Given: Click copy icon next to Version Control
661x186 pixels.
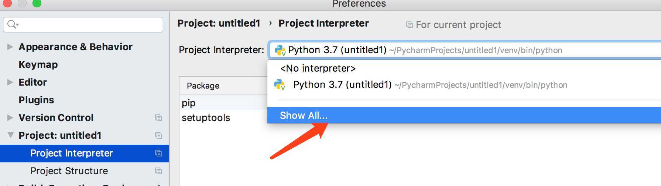Looking at the screenshot, I should (158, 118).
